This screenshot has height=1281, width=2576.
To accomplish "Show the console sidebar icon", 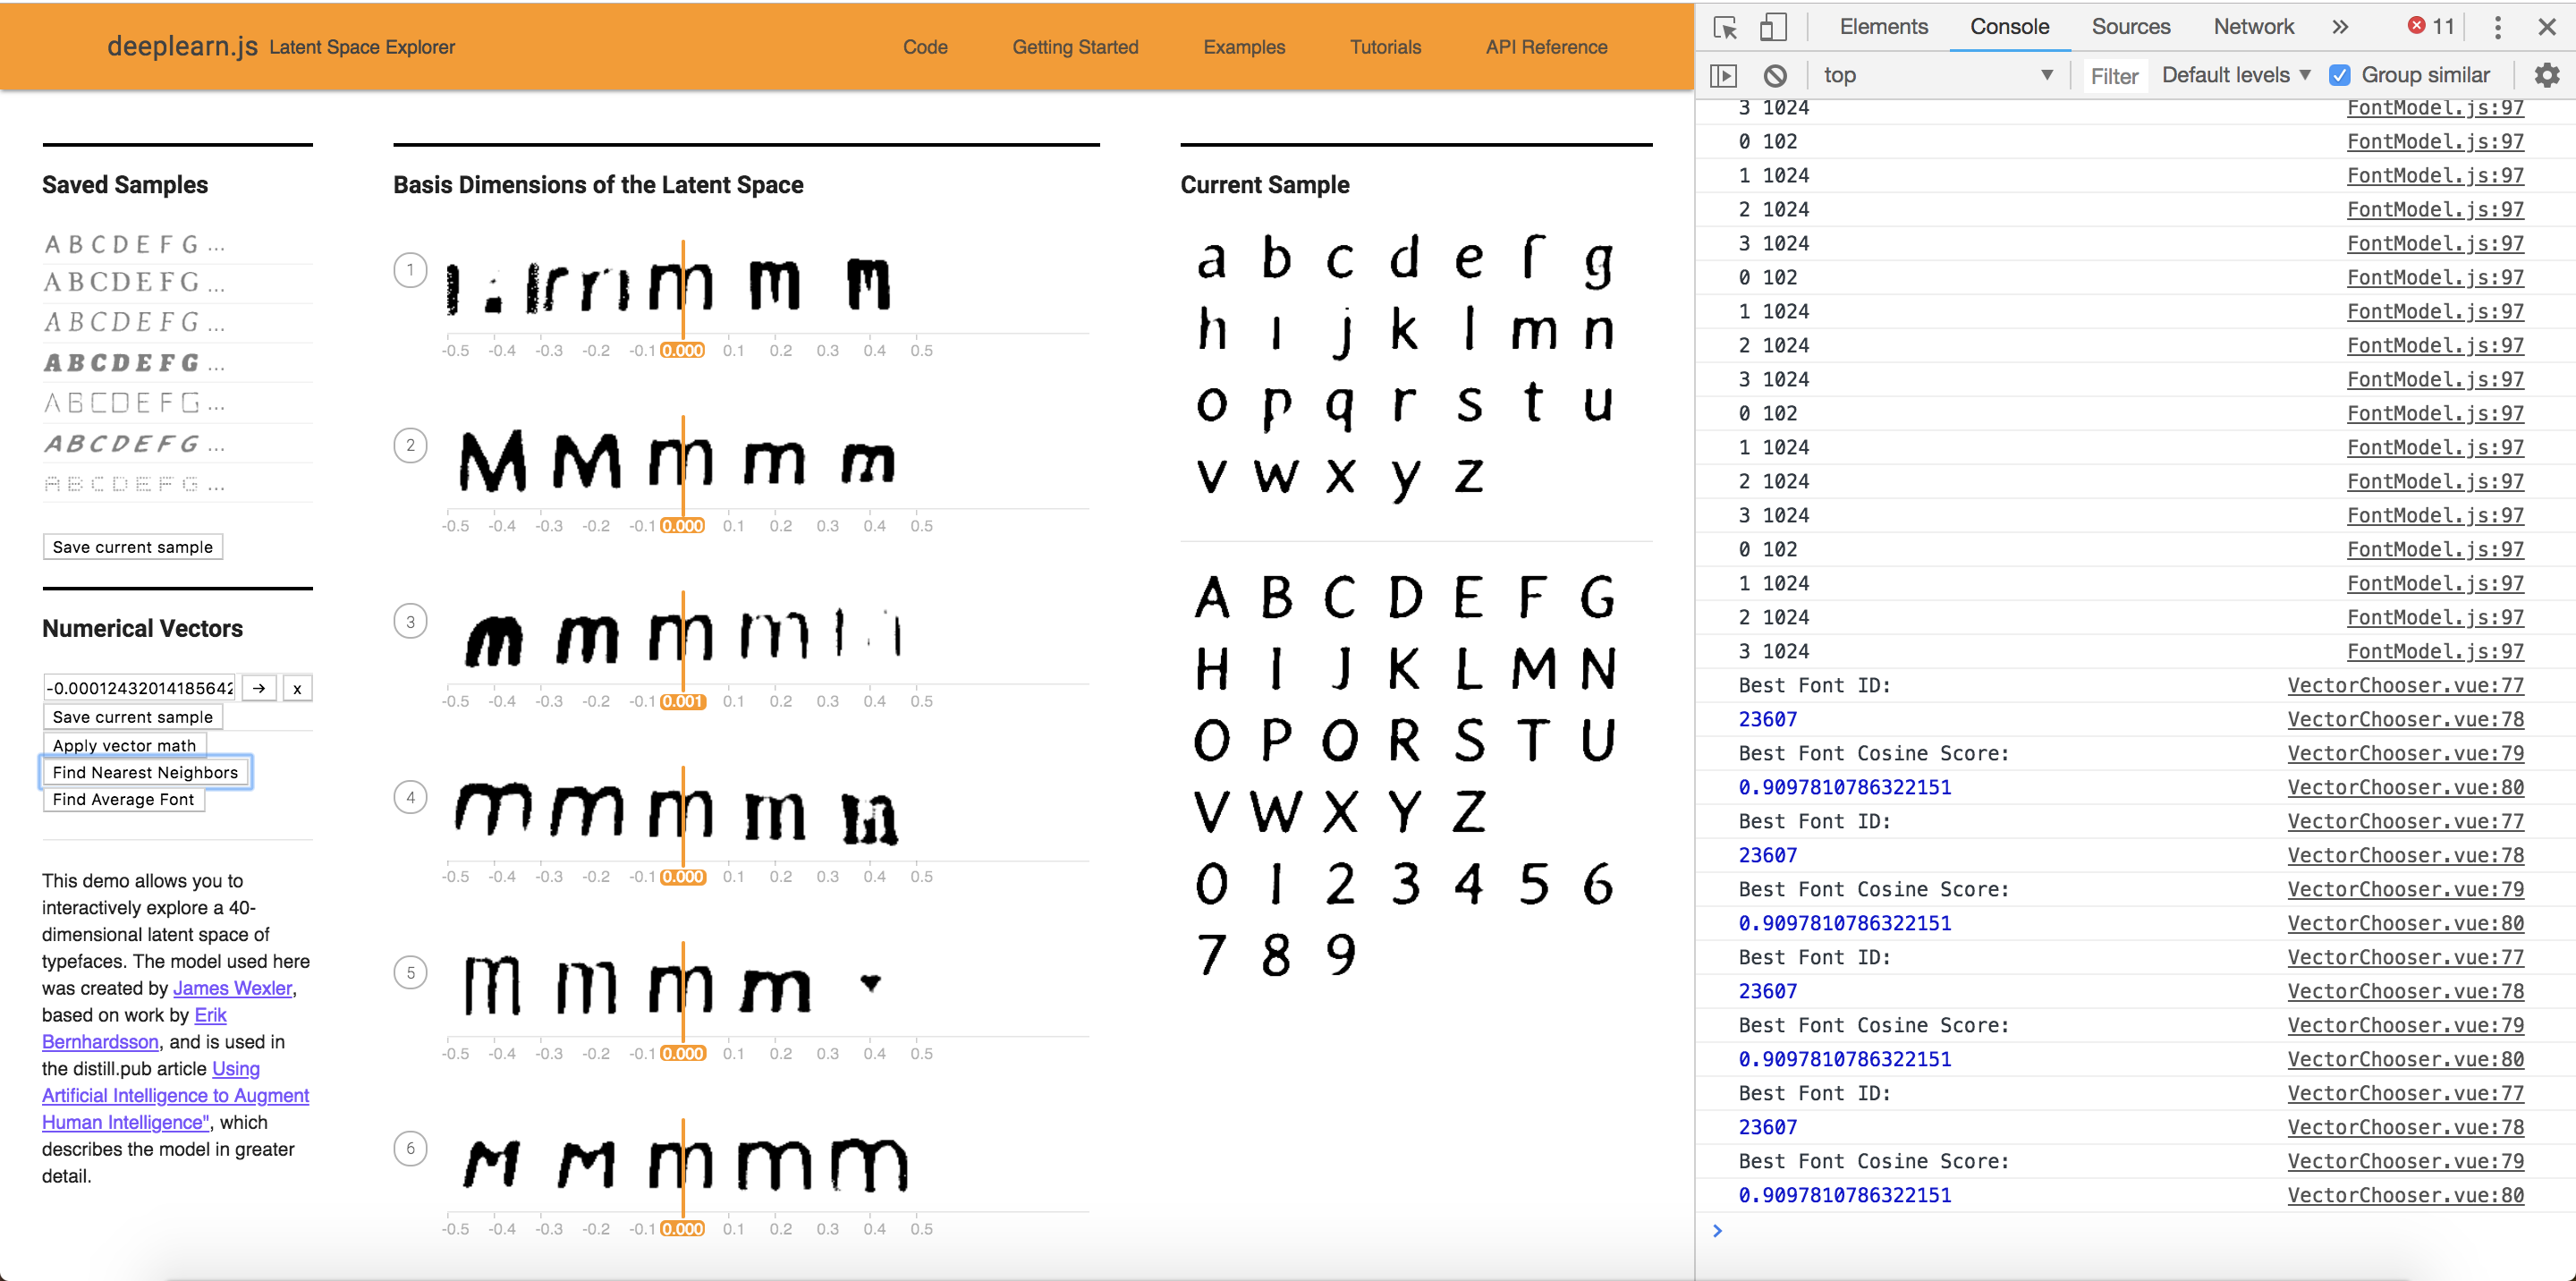I will pos(1723,75).
